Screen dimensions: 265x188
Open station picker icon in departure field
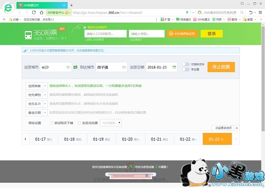tap(68, 67)
